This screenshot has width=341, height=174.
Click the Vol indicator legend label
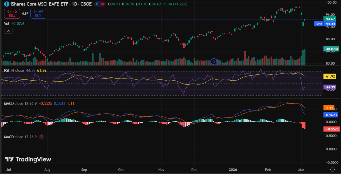7,24
